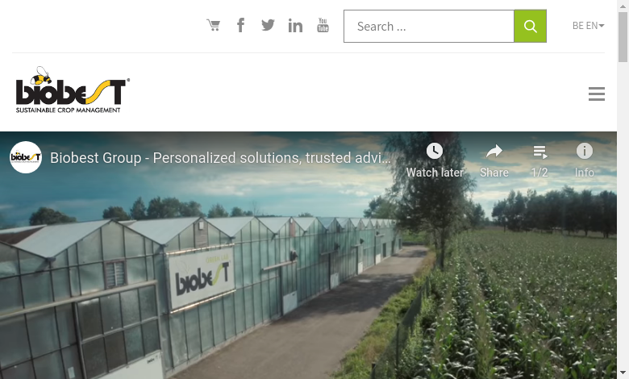This screenshot has height=379, width=629.
Task: Click the page scrollbar up arrow
Action: click(623, 5)
